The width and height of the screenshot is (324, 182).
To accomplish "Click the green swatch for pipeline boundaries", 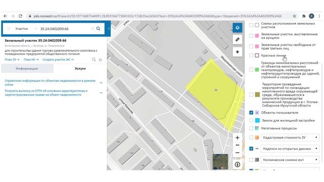I will (257, 70).
